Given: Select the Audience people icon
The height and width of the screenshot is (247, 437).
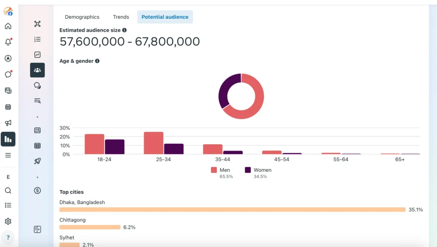Looking at the screenshot, I should click(38, 70).
